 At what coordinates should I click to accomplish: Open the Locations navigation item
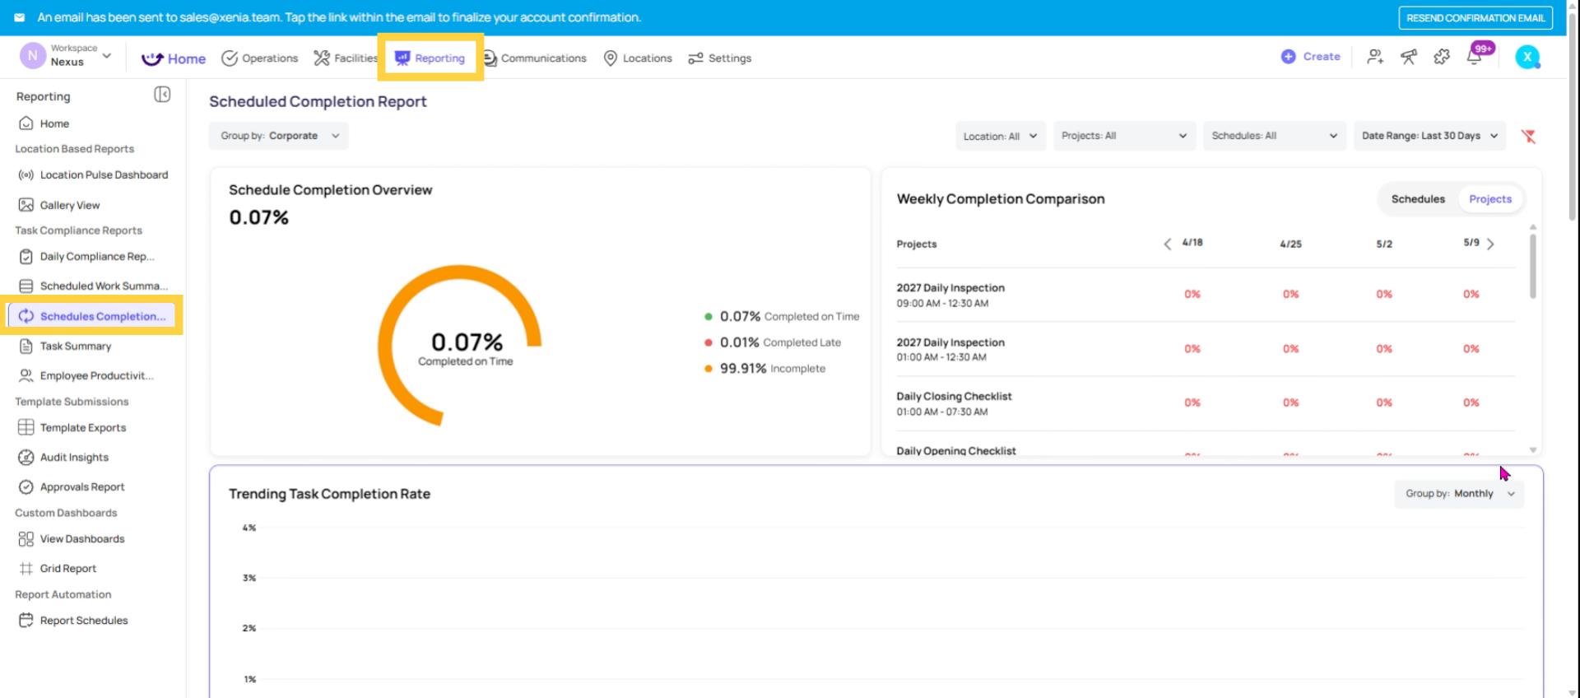pos(638,58)
